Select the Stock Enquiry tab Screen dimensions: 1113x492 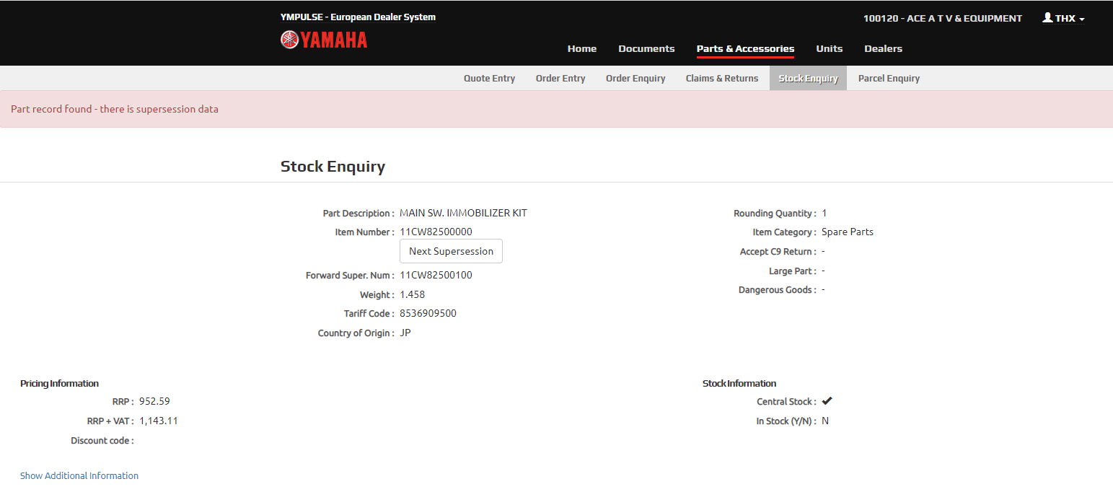809,78
